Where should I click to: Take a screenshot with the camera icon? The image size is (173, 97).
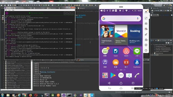pos(146,23)
